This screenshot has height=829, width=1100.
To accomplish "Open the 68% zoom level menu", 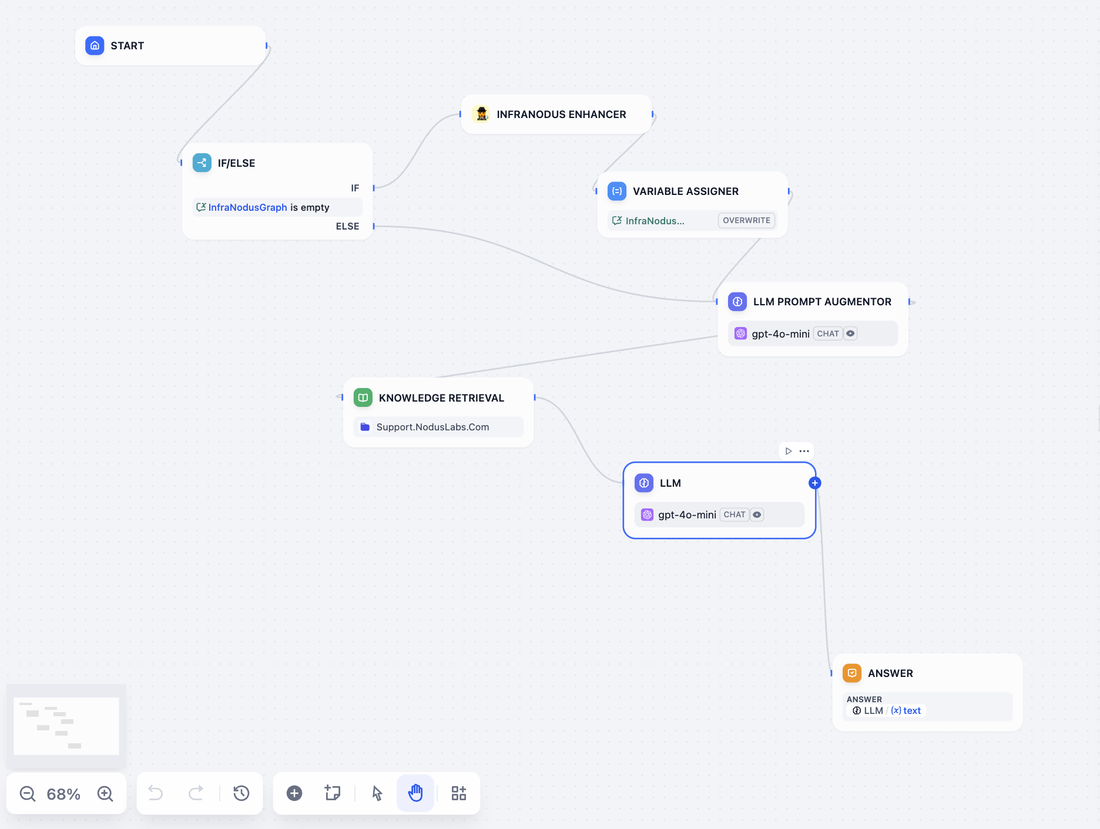I will click(x=63, y=794).
